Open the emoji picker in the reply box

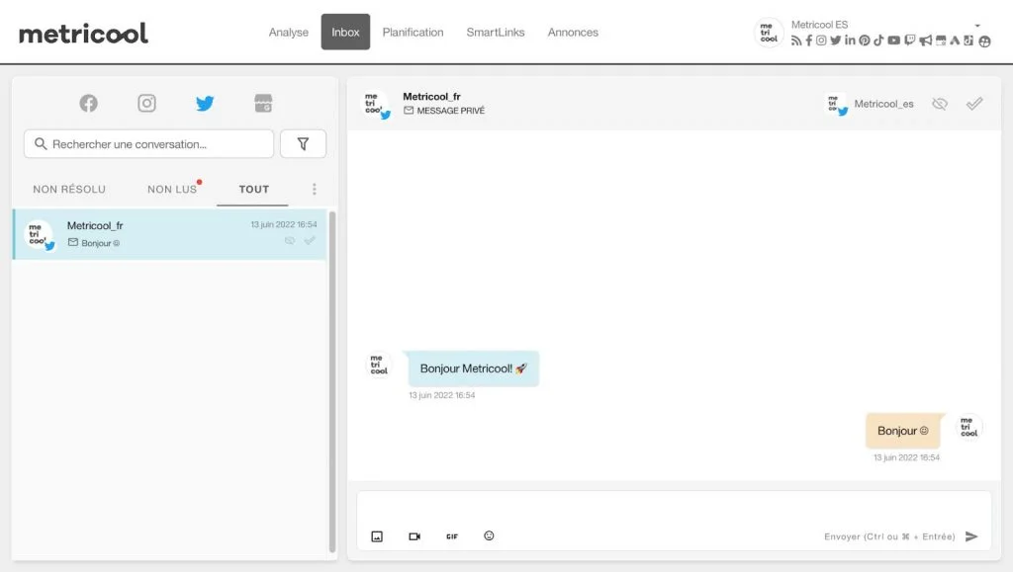(x=489, y=535)
